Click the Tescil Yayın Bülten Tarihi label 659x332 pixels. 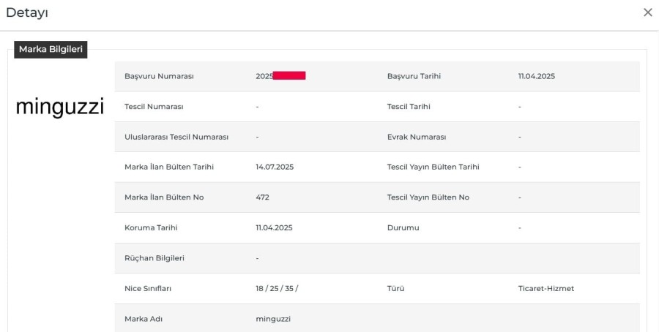433,167
